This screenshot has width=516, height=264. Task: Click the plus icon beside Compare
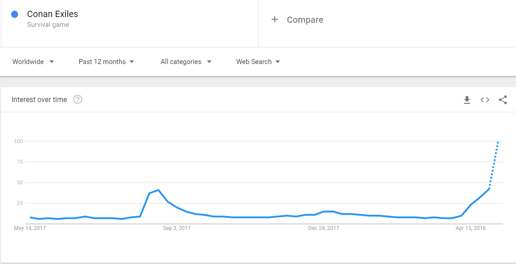tap(274, 19)
